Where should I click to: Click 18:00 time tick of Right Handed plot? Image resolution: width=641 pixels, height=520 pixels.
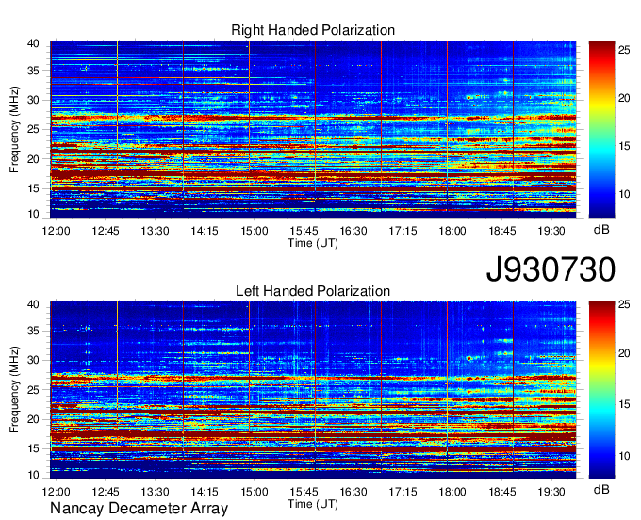452,231
